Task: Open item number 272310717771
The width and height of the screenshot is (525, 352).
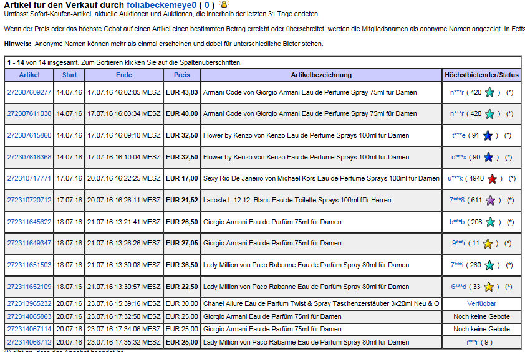Action: tap(29, 178)
